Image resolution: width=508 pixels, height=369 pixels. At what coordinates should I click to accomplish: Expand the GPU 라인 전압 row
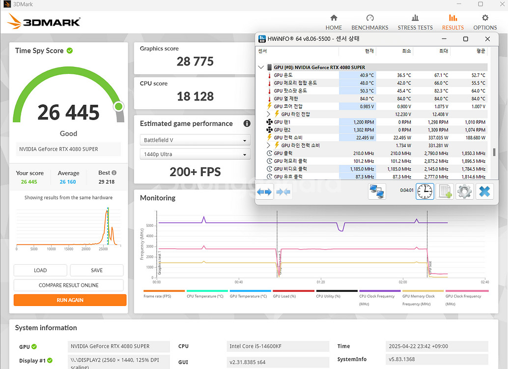[268, 114]
